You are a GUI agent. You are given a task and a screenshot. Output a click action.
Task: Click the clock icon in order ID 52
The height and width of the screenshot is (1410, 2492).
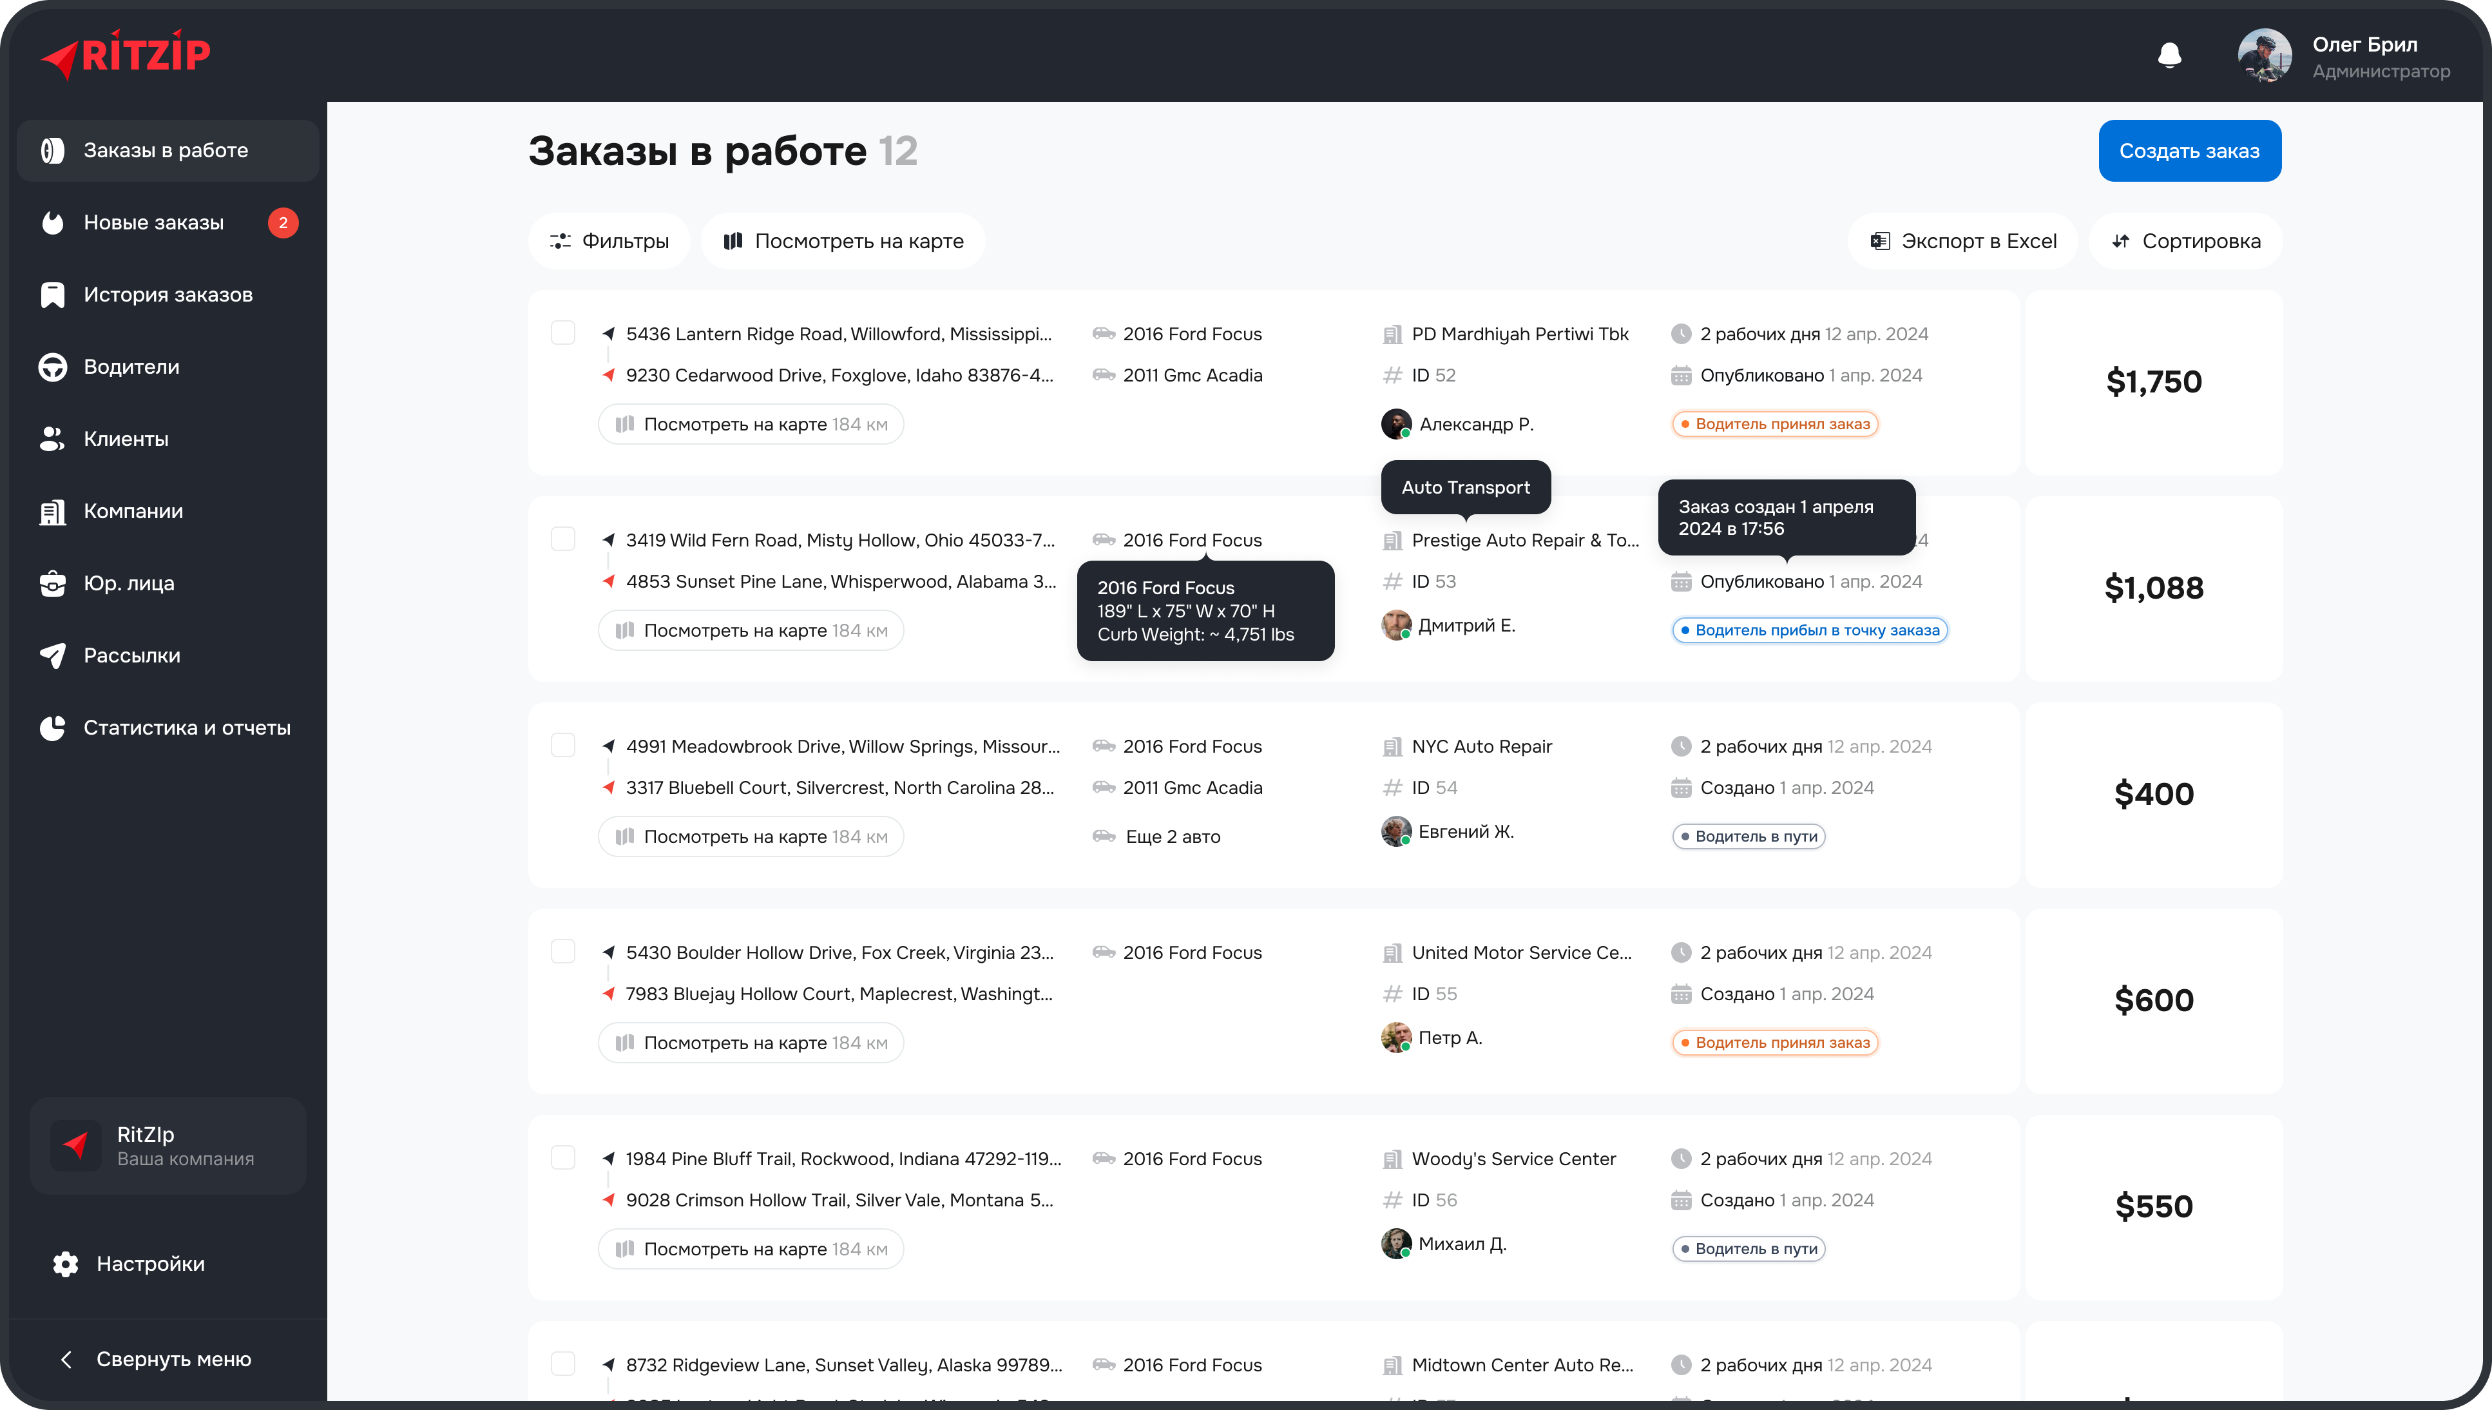point(1681,334)
